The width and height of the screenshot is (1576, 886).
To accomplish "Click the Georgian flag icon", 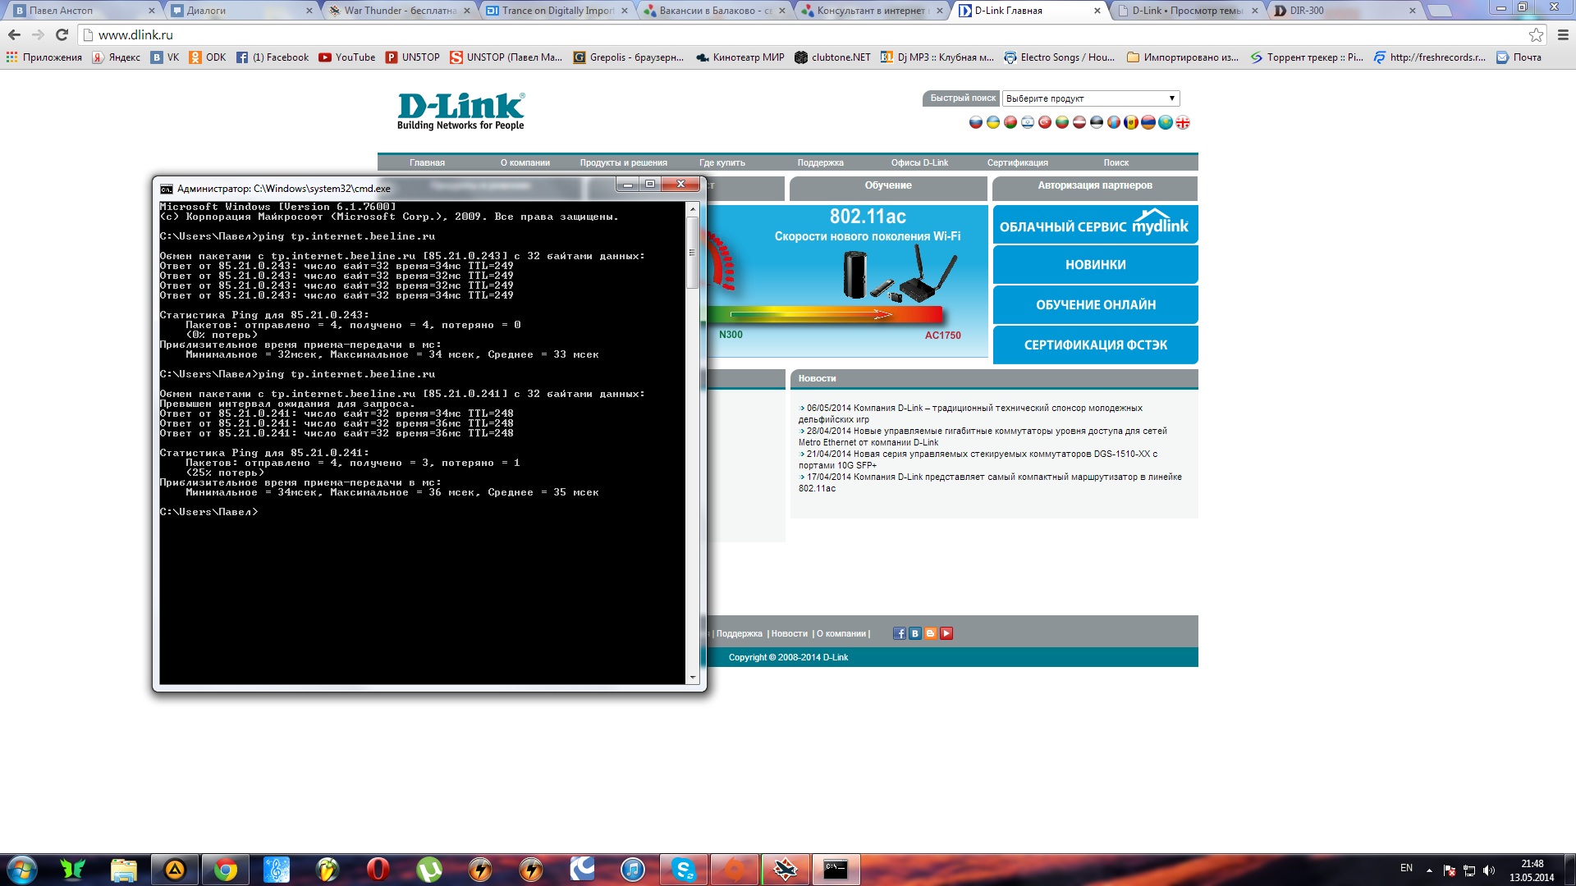I will (x=1183, y=122).
